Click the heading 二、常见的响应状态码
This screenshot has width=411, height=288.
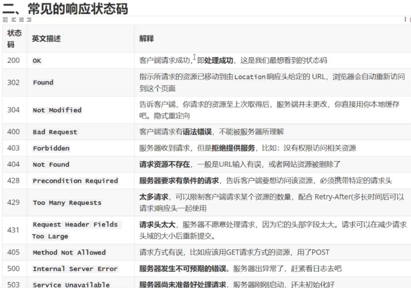(65, 8)
